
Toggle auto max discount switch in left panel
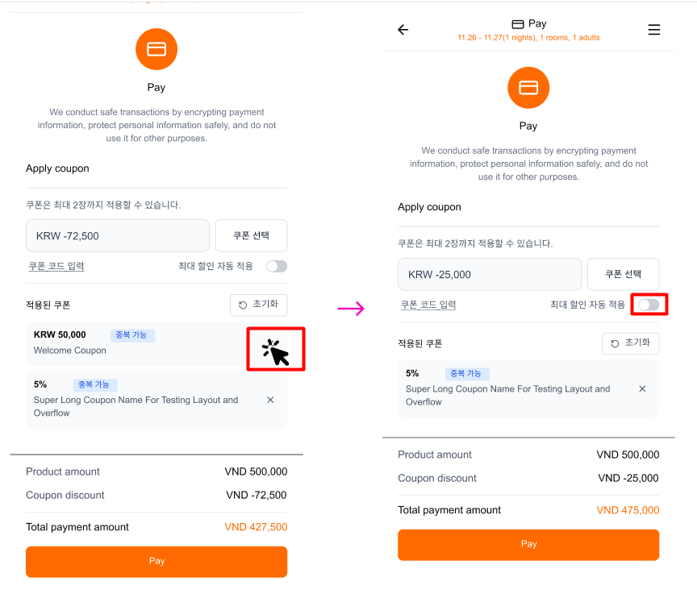click(x=277, y=266)
